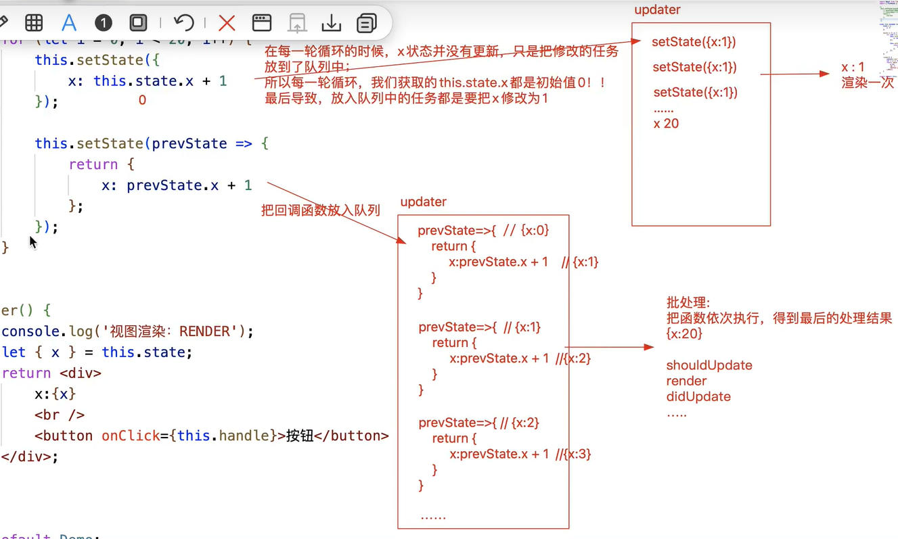
Task: Select the numbered marker tool
Action: tap(103, 23)
